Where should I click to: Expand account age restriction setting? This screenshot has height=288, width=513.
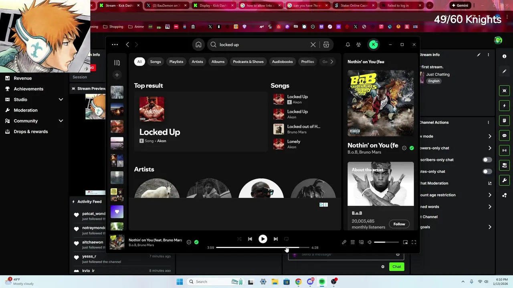[490, 195]
